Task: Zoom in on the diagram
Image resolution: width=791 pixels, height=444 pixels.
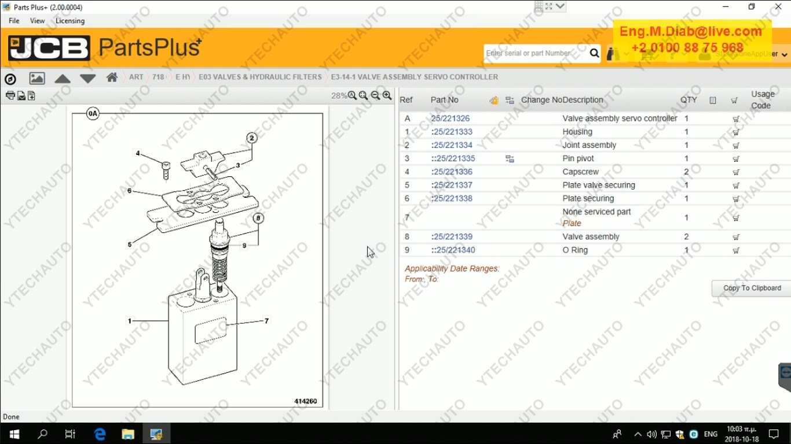Action: coord(387,95)
